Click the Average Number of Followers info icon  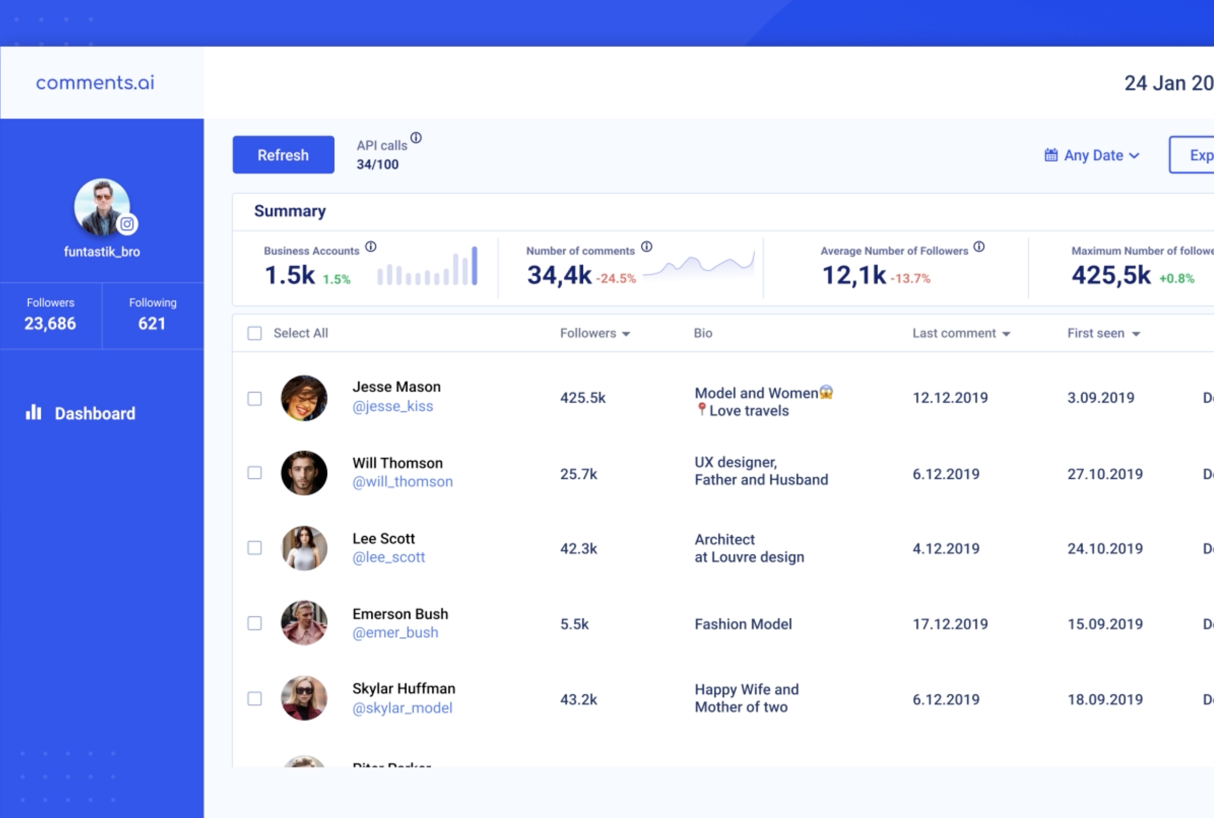click(x=979, y=247)
